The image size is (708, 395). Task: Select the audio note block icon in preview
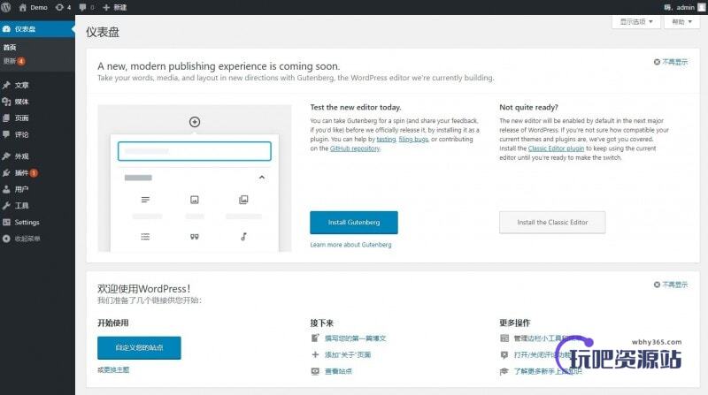click(243, 236)
